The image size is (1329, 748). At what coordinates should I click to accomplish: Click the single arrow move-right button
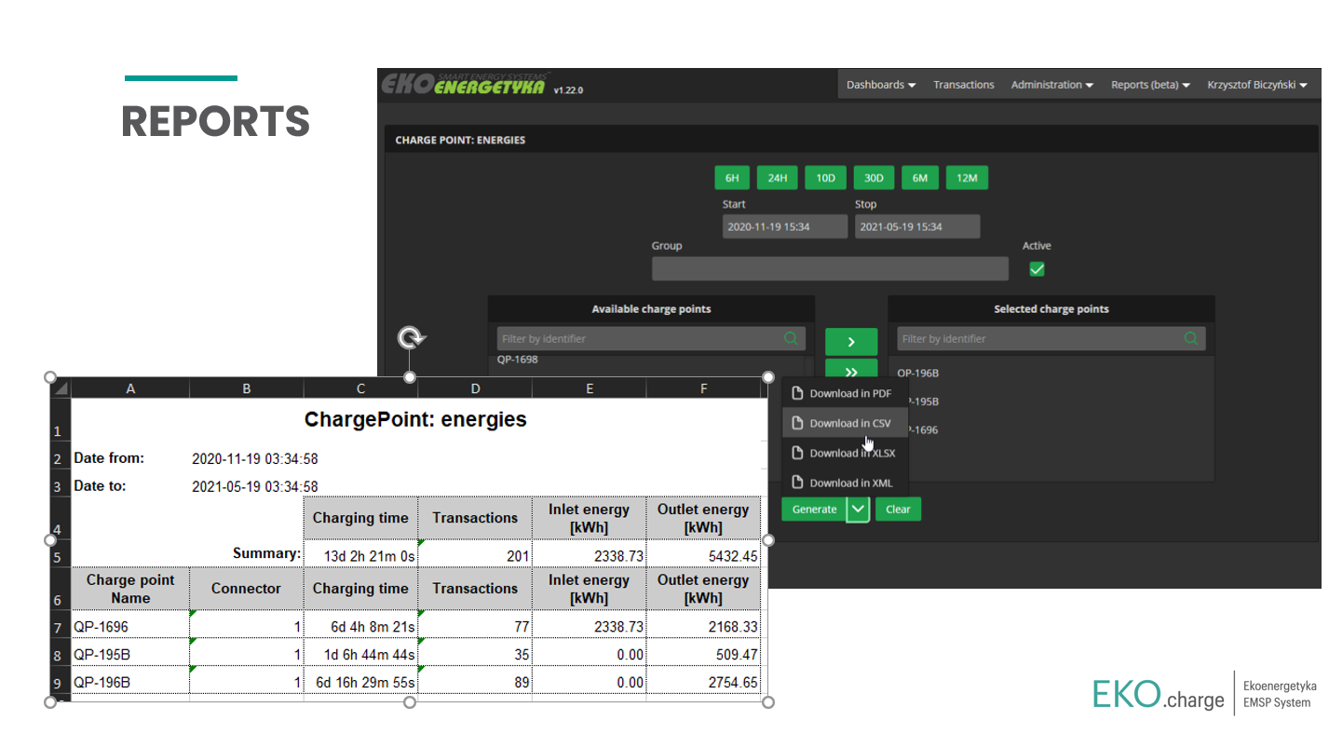click(850, 342)
